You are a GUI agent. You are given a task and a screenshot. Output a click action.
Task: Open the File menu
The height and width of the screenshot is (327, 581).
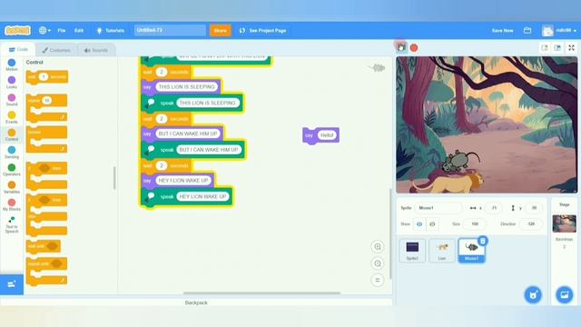[x=62, y=30]
